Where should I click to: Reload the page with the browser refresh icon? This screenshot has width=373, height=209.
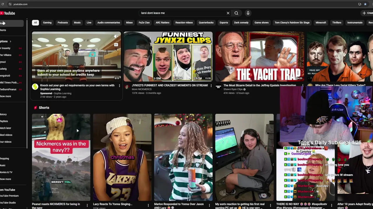click(x=2, y=4)
